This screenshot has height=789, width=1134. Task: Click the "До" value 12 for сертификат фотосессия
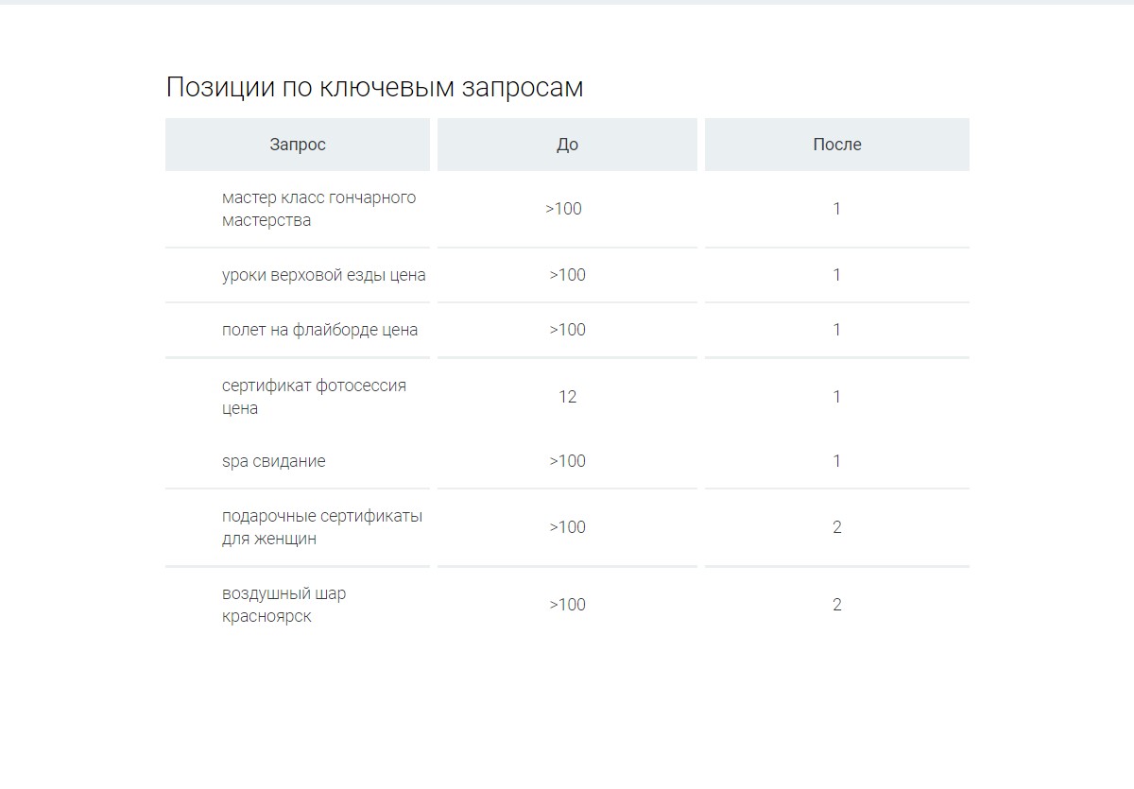click(x=567, y=397)
